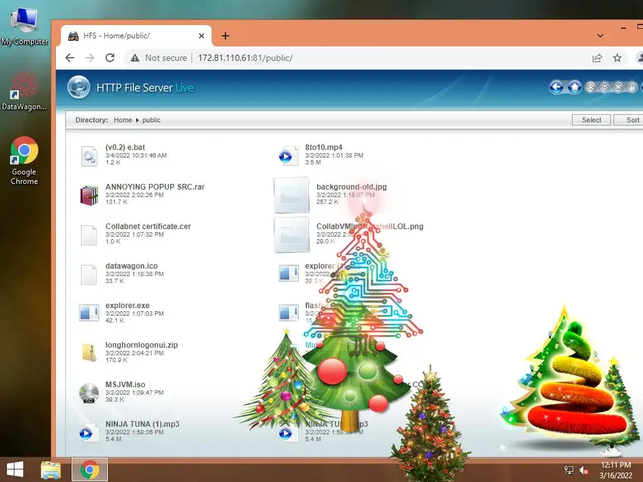Click the Collabnet certificate.cer file icon

tap(89, 235)
